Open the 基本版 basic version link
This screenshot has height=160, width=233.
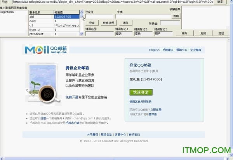[x=153, y=114]
